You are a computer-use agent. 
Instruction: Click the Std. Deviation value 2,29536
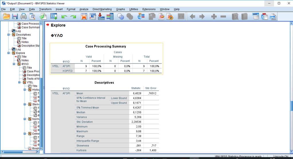pyautogui.click(x=136, y=122)
